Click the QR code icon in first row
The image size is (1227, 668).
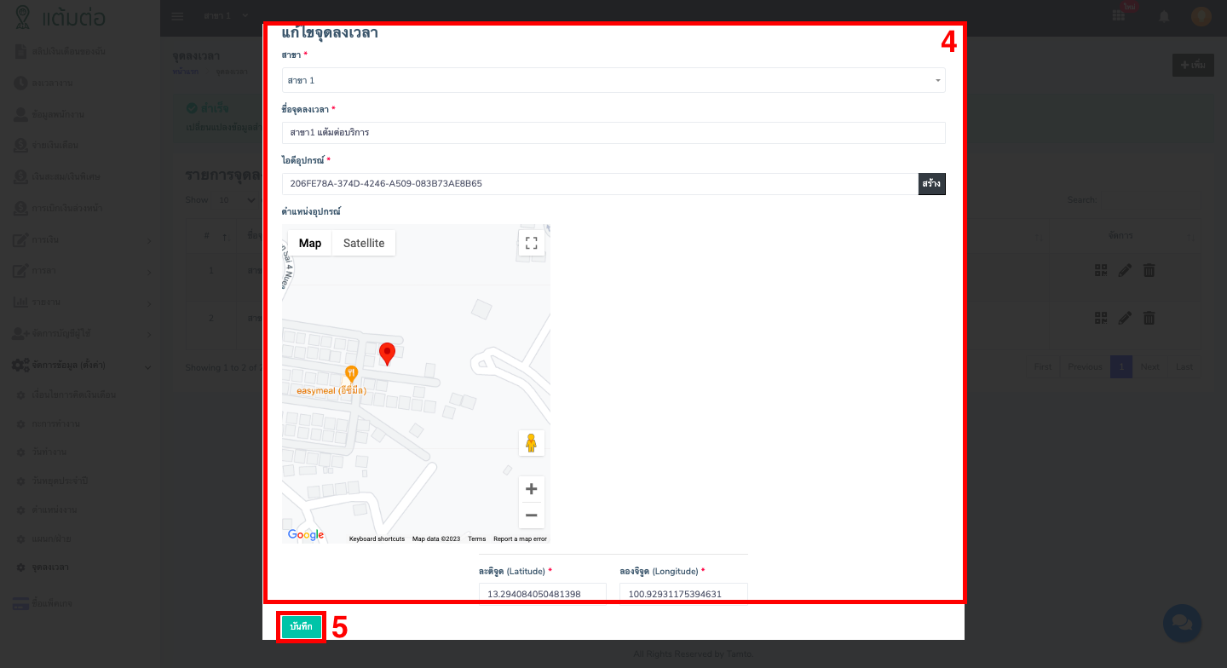pos(1101,270)
